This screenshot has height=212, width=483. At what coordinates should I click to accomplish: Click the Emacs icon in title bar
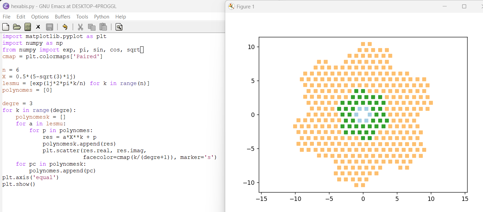pyautogui.click(x=6, y=6)
